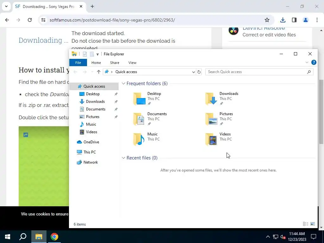This screenshot has height=243, width=324.
Task: Select Network in the navigation pane
Action: 90,162
